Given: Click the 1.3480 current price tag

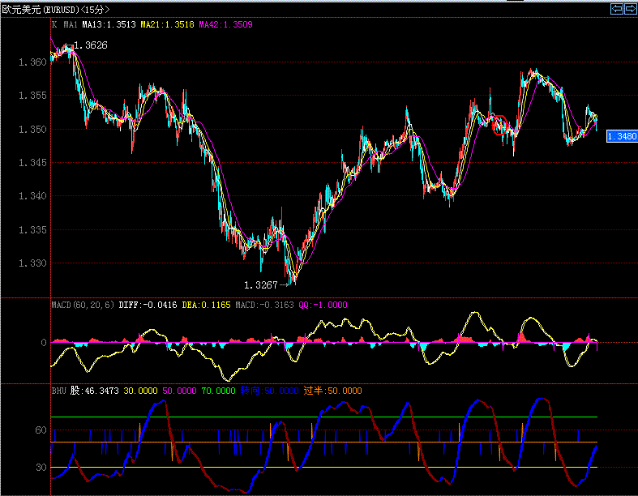Looking at the screenshot, I should pyautogui.click(x=622, y=136).
